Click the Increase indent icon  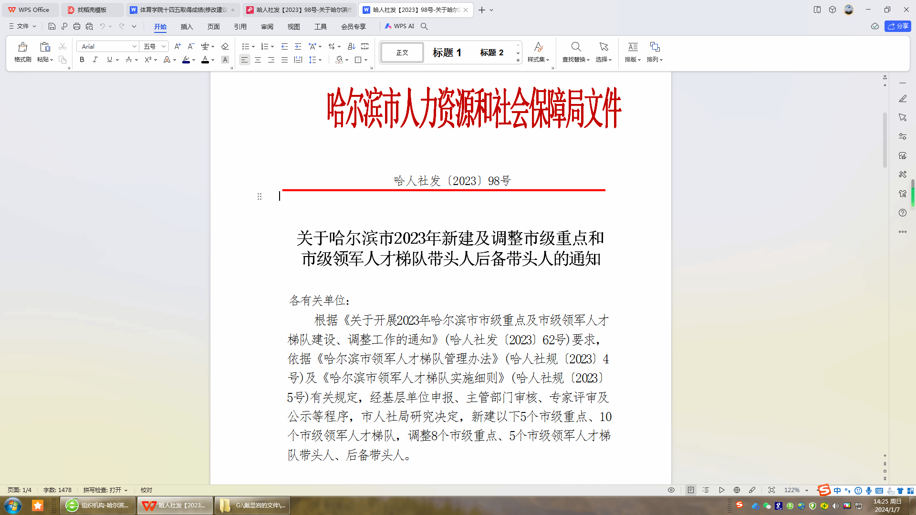[x=298, y=46]
